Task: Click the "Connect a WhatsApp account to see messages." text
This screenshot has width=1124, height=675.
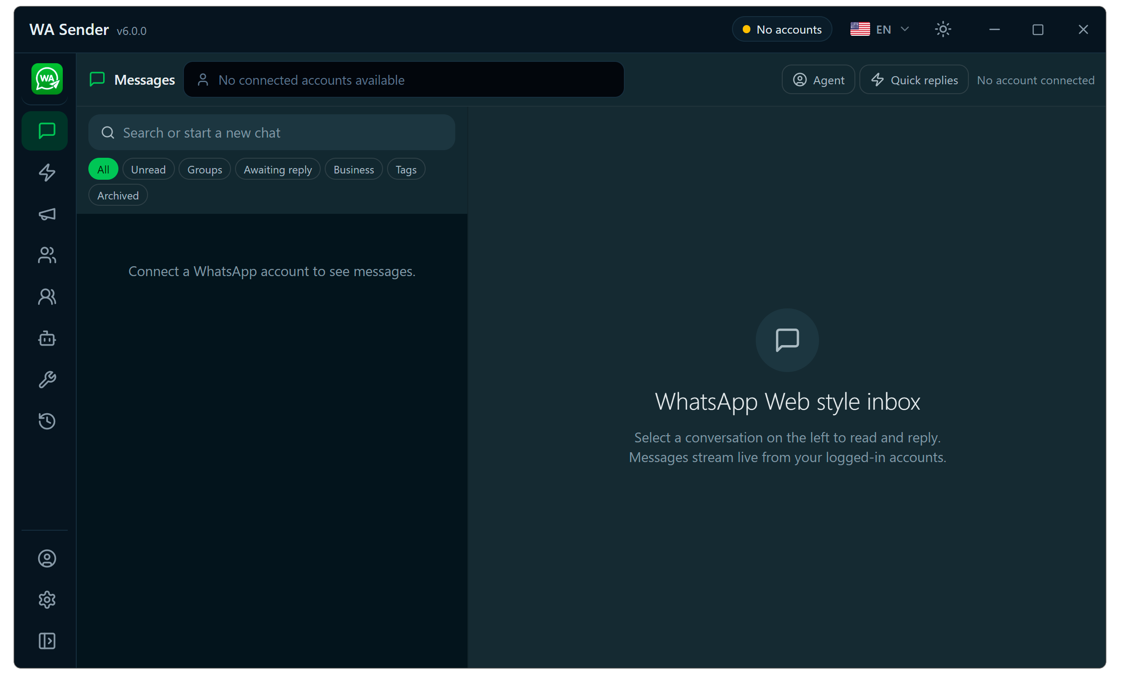Action: tap(272, 271)
